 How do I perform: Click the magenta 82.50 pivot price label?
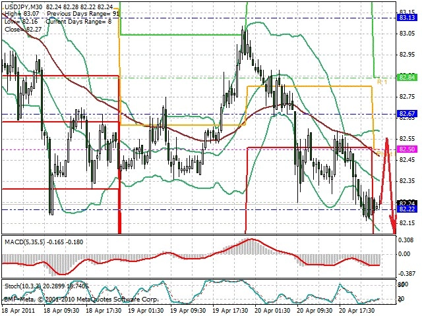(x=407, y=149)
